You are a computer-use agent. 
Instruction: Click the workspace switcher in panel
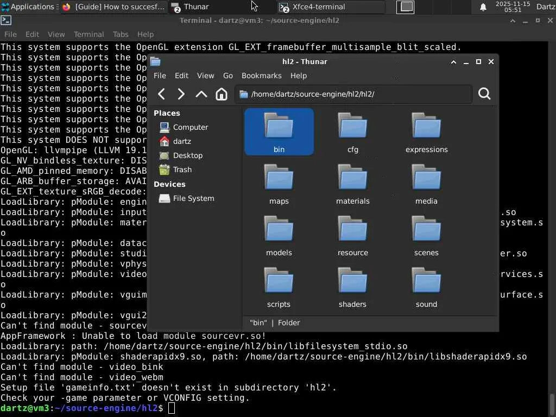pyautogui.click(x=405, y=7)
